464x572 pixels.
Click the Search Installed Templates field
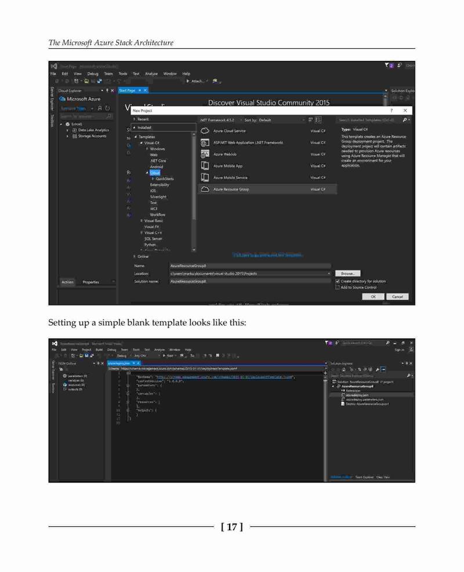(368, 120)
